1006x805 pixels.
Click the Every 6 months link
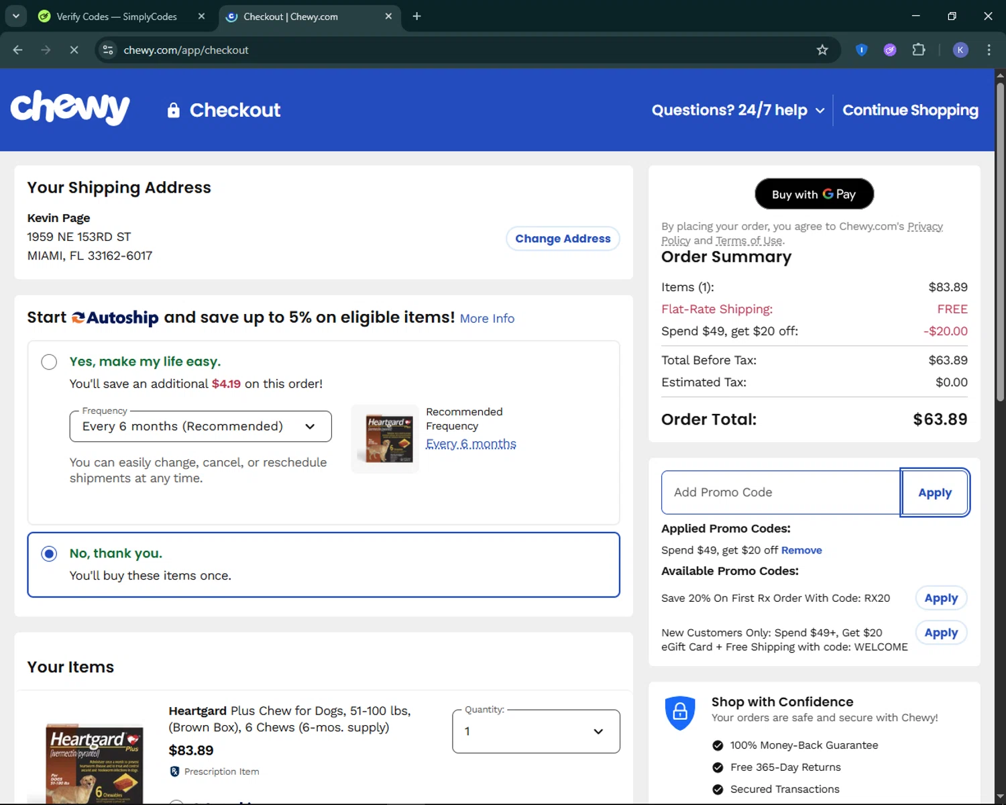pyautogui.click(x=471, y=444)
